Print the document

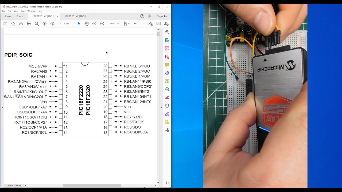coord(29,24)
